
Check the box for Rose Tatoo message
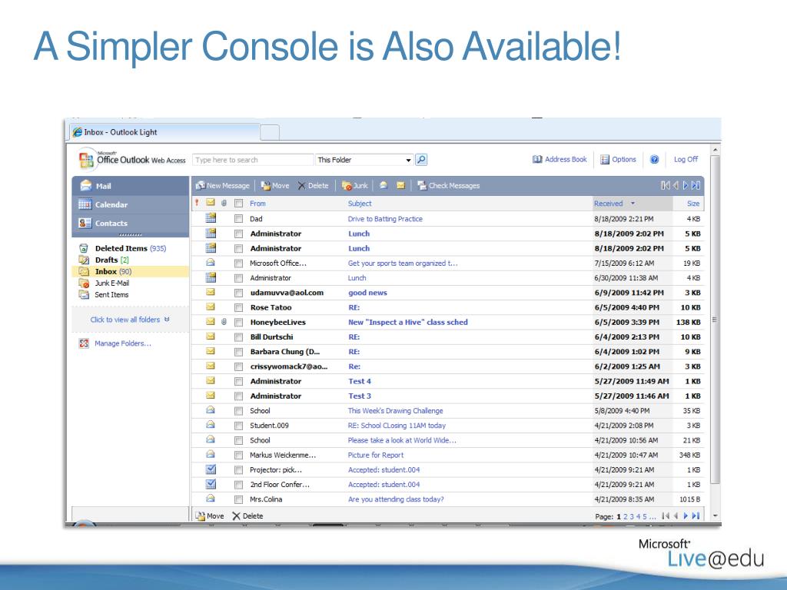point(238,307)
